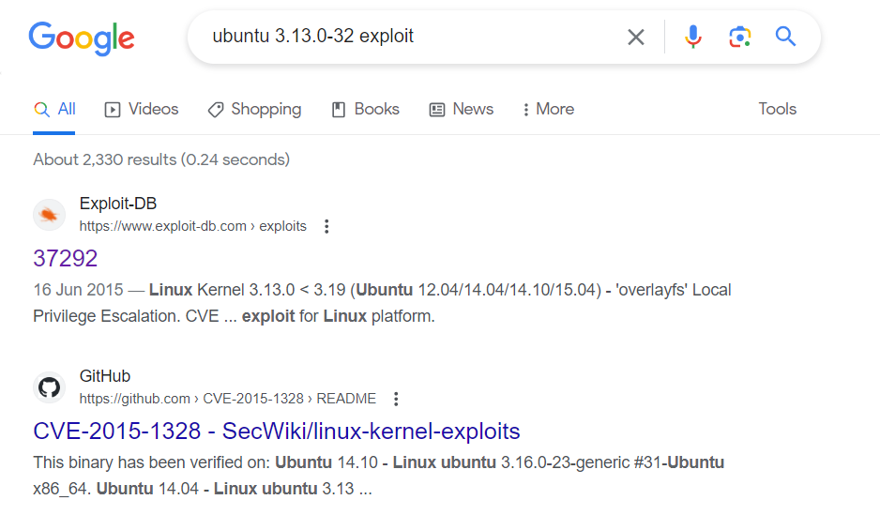
Task: Start voice search with microphone icon
Action: click(x=693, y=38)
